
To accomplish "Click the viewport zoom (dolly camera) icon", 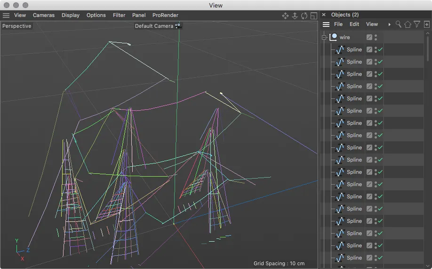I will click(295, 16).
